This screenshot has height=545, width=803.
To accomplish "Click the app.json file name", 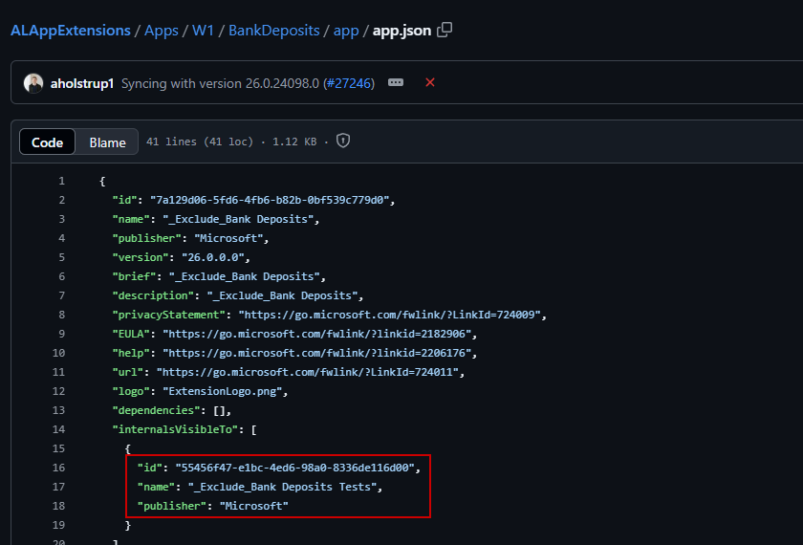I will pos(401,31).
